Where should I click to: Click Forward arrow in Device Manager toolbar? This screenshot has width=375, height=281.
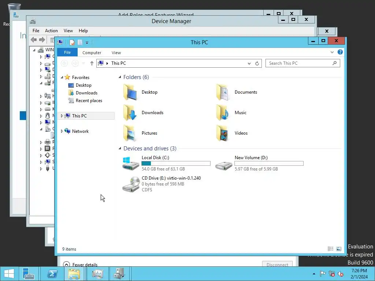click(x=42, y=40)
